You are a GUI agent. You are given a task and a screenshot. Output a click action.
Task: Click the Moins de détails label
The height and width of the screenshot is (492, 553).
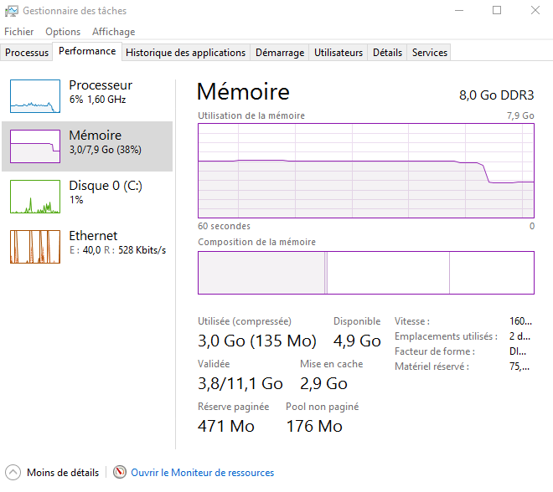(63, 473)
